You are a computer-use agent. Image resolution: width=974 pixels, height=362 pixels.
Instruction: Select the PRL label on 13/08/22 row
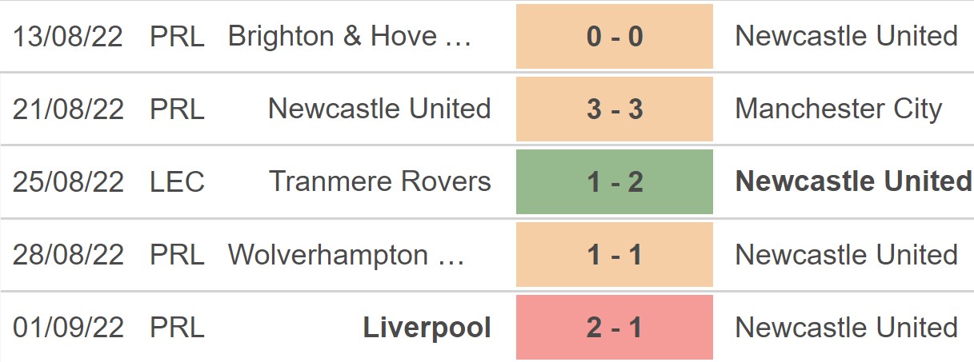coord(177,37)
